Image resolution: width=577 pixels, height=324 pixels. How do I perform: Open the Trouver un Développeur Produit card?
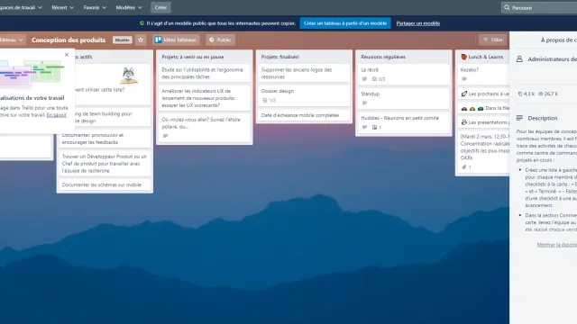coord(105,164)
